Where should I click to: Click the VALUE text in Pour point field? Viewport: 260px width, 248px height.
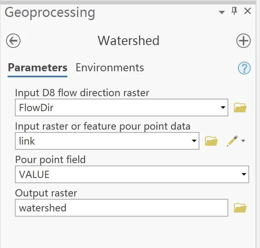(34, 174)
